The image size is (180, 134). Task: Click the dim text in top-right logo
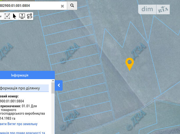(147, 9)
